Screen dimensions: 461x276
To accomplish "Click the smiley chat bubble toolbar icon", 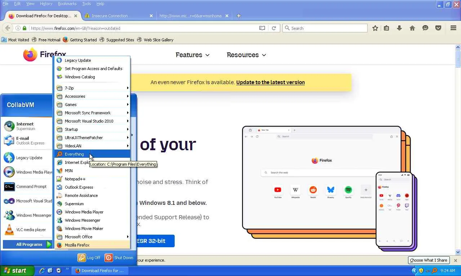I will tap(425, 28).
